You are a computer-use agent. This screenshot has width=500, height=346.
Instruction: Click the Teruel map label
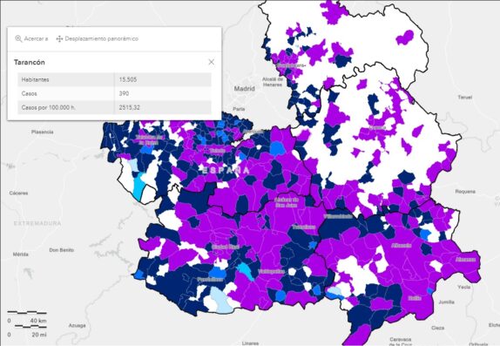pos(464,97)
